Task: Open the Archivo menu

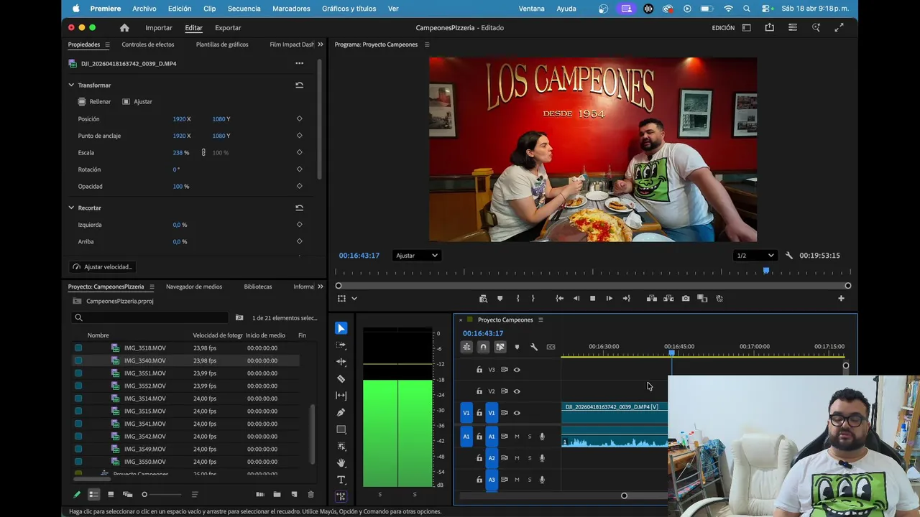Action: [x=144, y=9]
